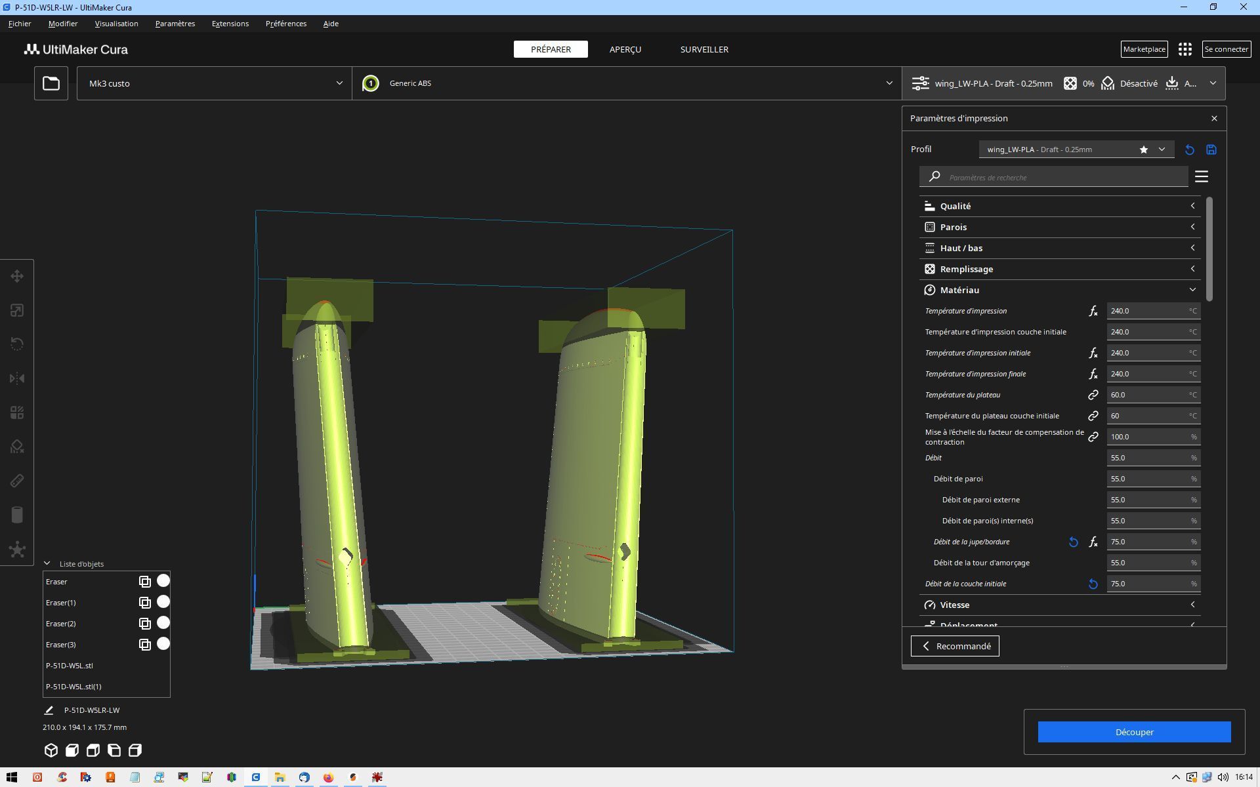Switch to right side view cube icon

pos(135,750)
